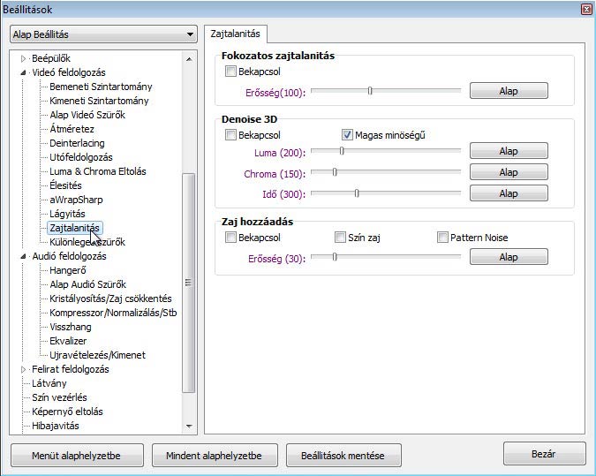Enable the Szín zaj checkbox
Screen dimensions: 596x476
click(x=340, y=238)
